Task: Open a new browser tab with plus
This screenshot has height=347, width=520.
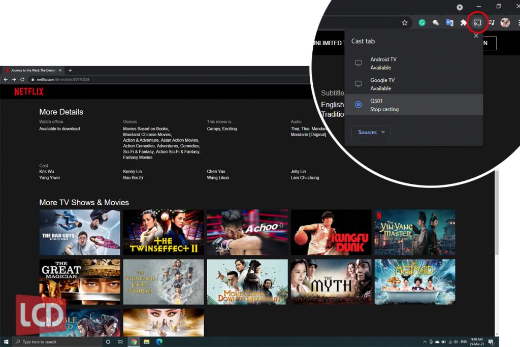Action: 70,70
